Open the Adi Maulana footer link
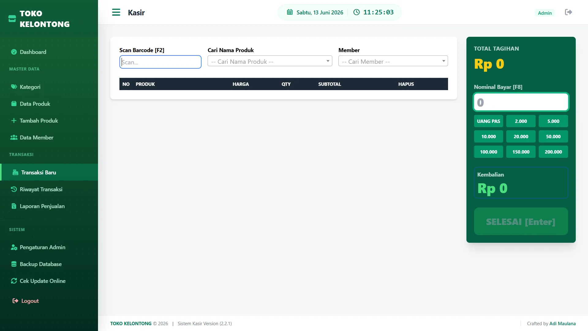 click(x=562, y=324)
